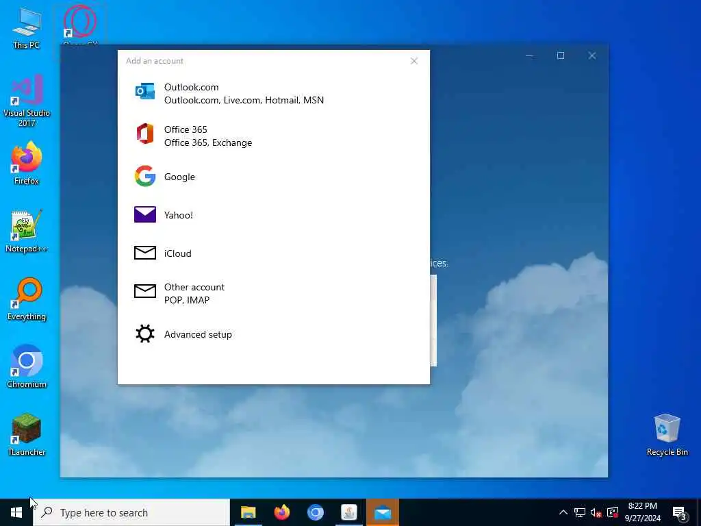Click the Yahoo! label text

coord(179,215)
